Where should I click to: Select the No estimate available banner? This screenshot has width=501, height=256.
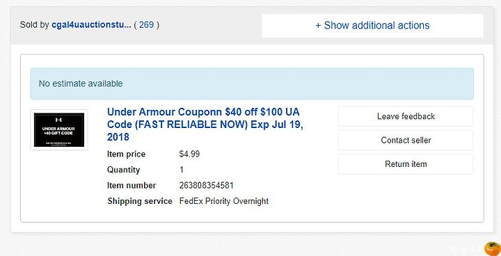(x=252, y=83)
